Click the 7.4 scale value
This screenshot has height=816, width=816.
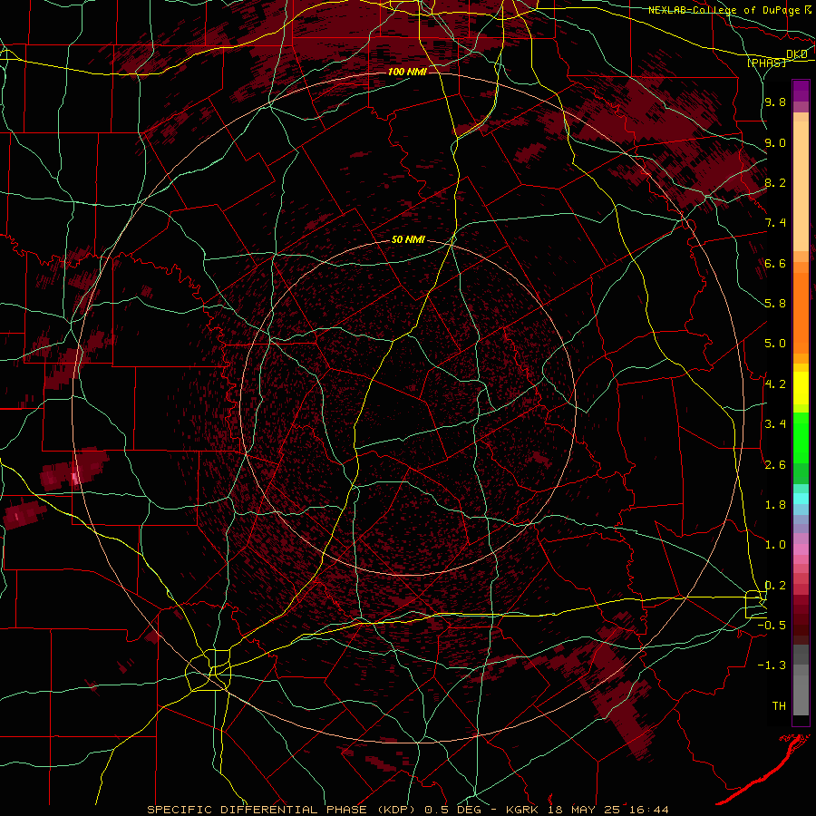click(x=775, y=223)
